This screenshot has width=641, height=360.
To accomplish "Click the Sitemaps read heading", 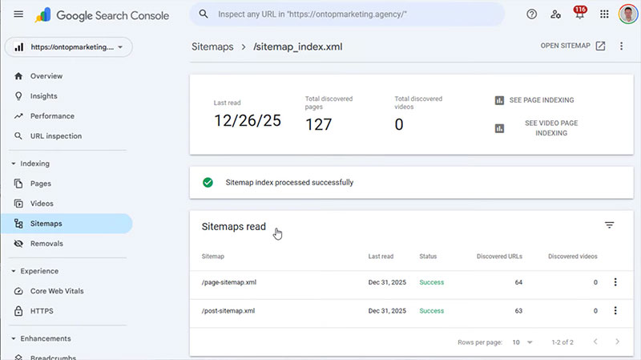I will coord(233,227).
